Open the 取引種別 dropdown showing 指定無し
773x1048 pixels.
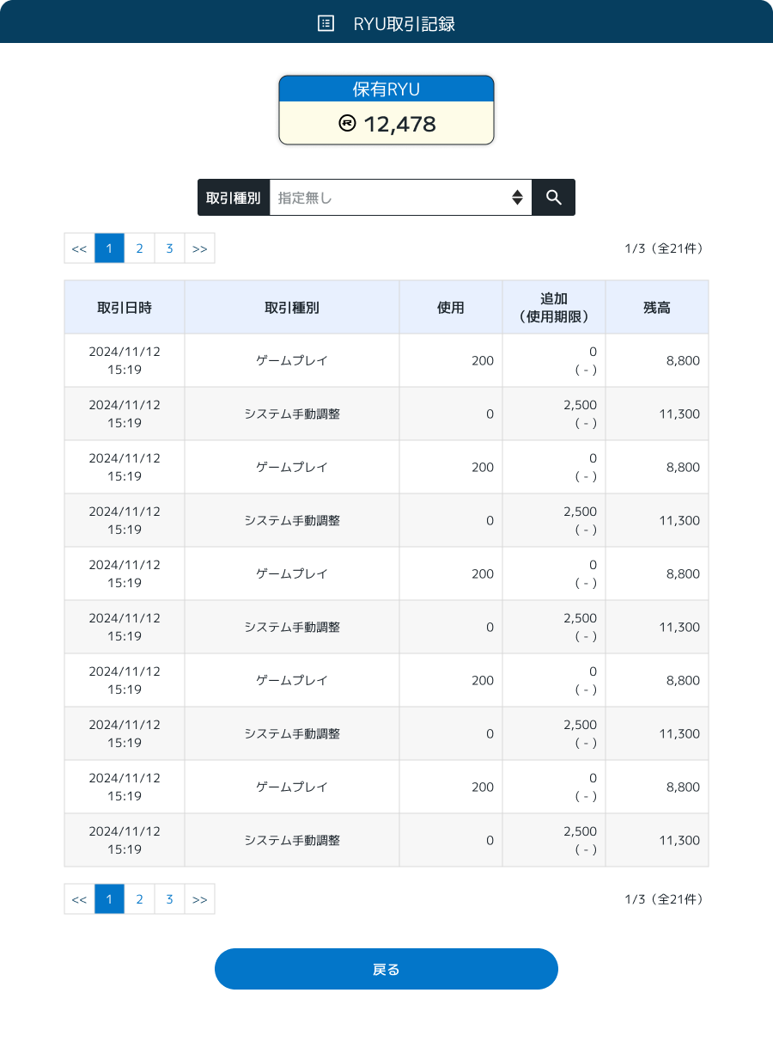[x=401, y=197]
